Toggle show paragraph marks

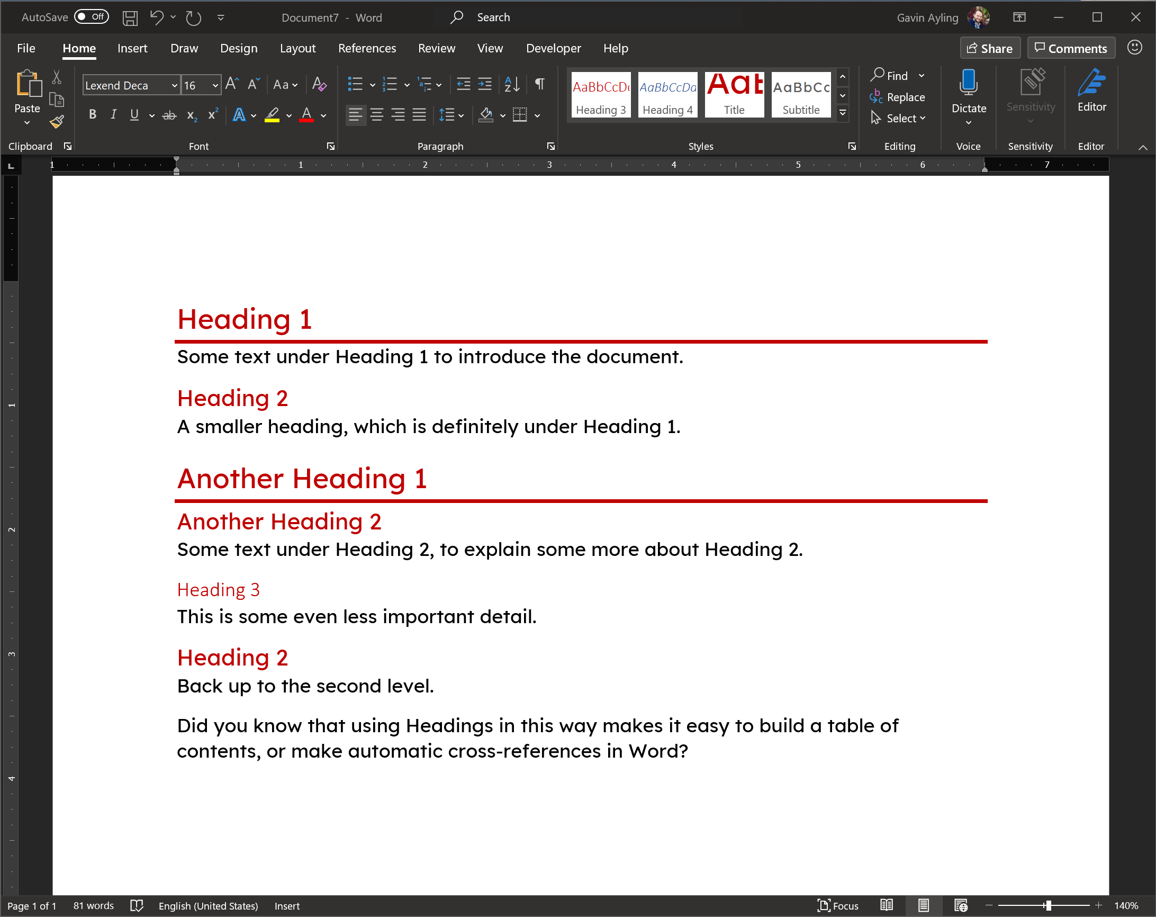[540, 84]
